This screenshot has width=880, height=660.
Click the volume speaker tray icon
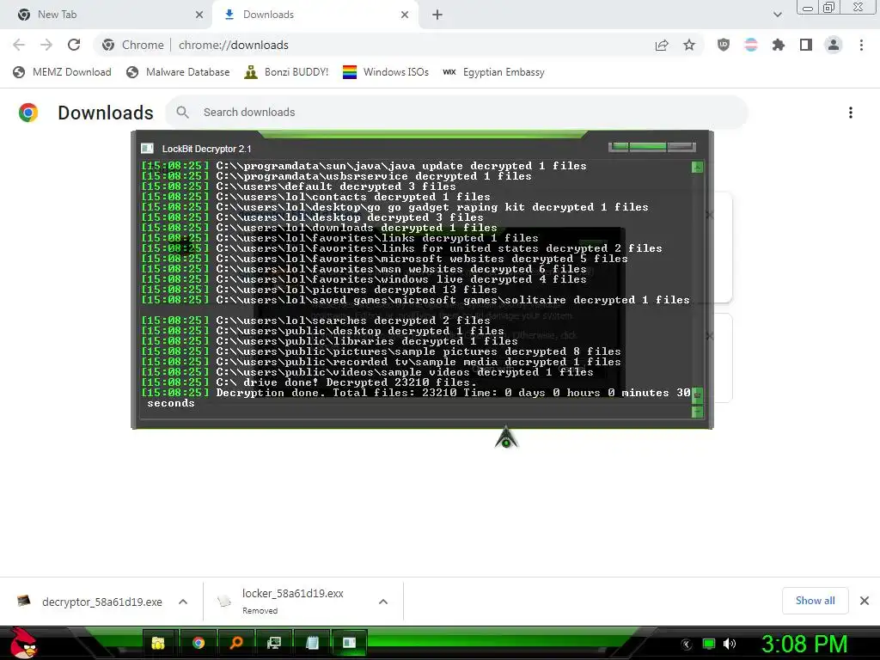click(x=730, y=644)
